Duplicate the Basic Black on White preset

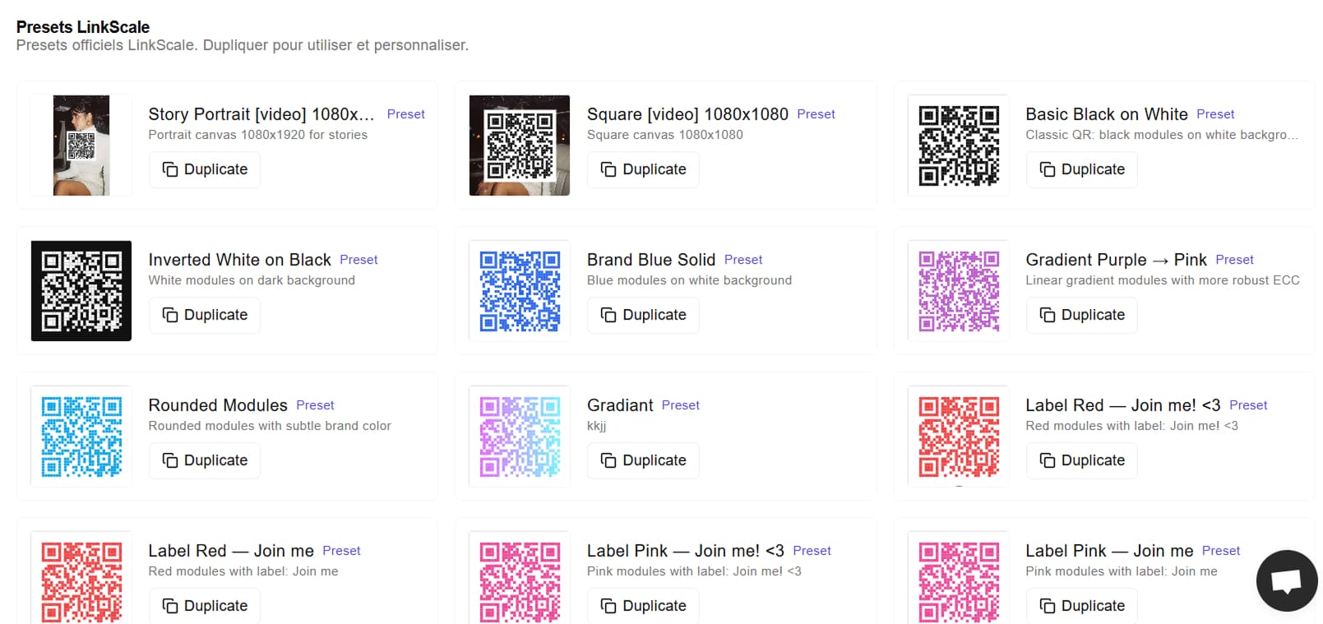pos(1081,169)
